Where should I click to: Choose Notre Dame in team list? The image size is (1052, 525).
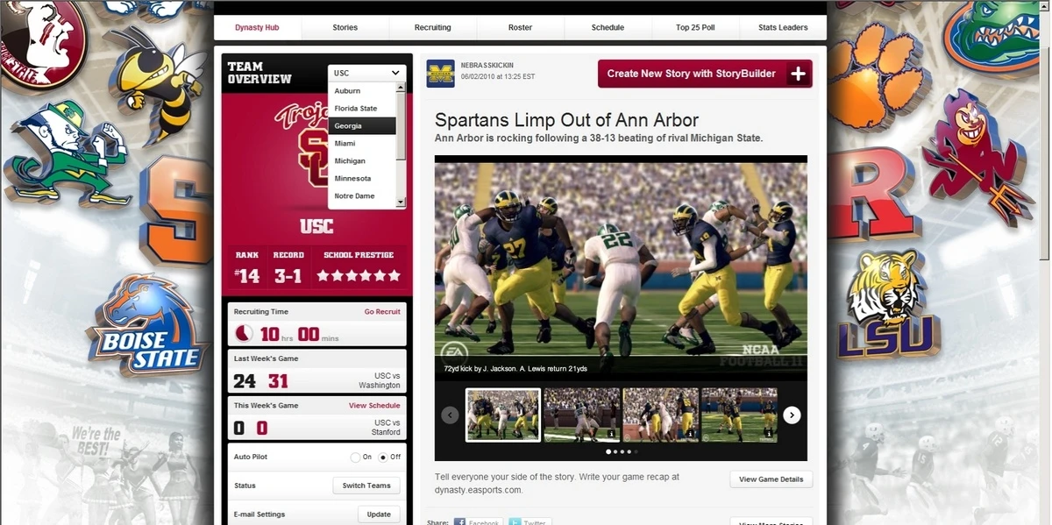coord(362,196)
